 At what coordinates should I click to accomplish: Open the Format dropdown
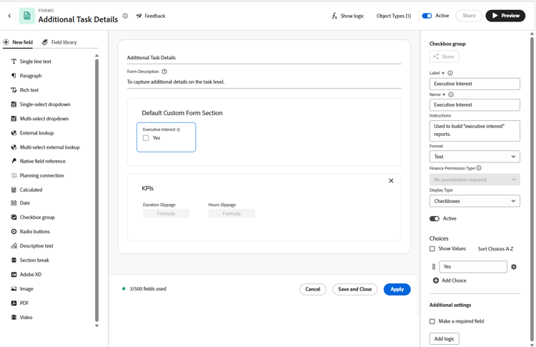(x=475, y=157)
